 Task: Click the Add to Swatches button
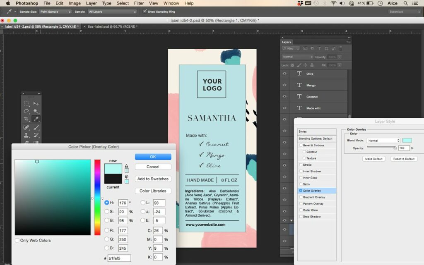pyautogui.click(x=154, y=179)
